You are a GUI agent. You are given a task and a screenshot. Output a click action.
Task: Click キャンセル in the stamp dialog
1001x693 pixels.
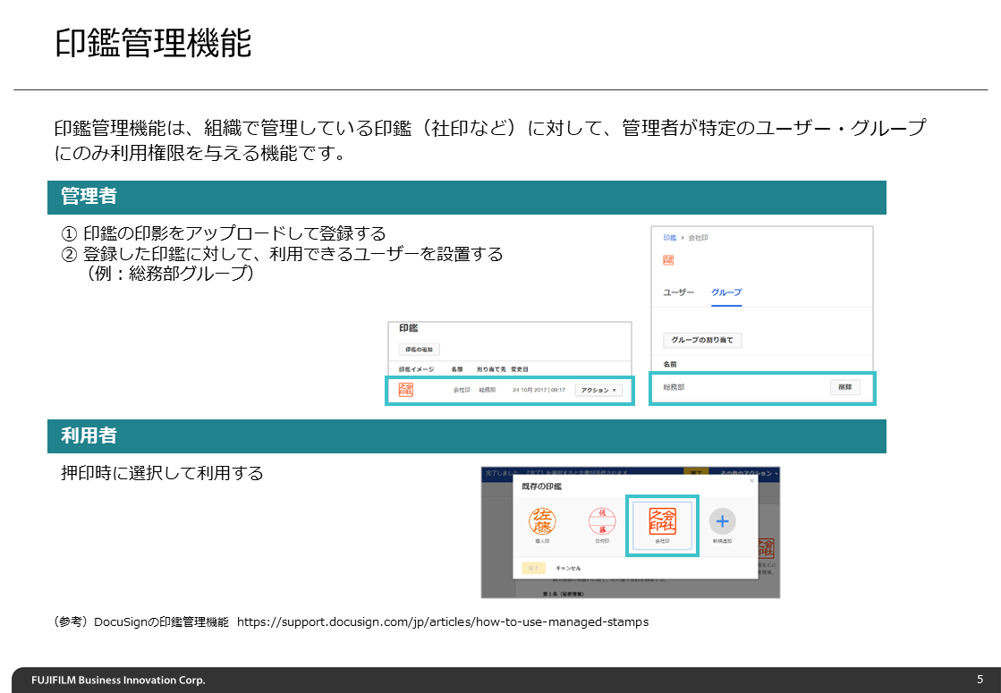568,568
